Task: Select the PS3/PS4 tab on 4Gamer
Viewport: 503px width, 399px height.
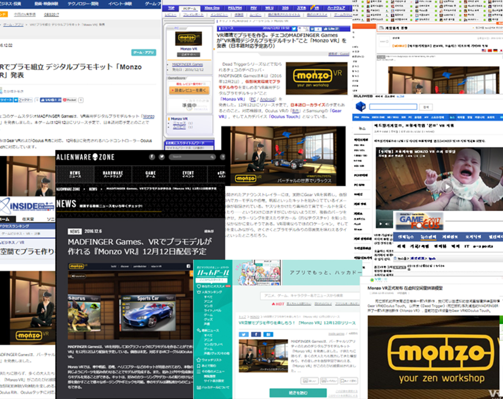Action: (x=235, y=8)
